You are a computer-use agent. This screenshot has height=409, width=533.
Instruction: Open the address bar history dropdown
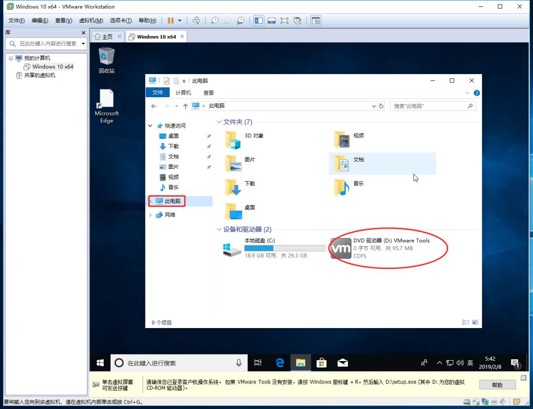(374, 106)
